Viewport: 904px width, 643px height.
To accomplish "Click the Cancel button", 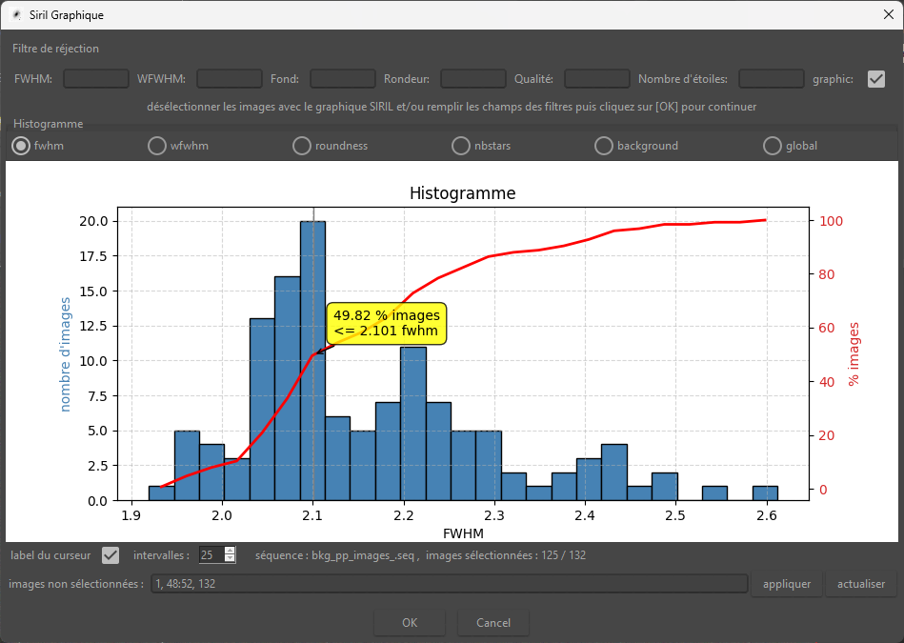I will point(492,623).
